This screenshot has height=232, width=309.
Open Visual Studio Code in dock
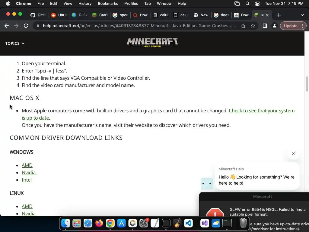188,223
